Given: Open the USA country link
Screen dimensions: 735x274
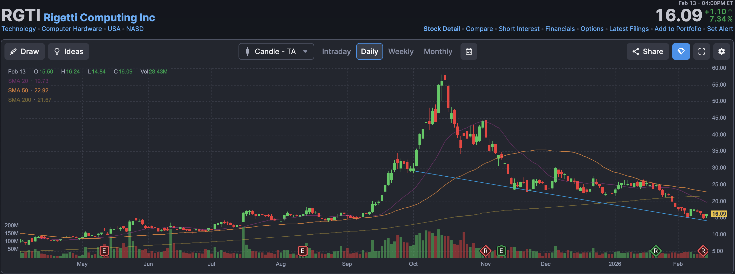Looking at the screenshot, I should tap(114, 29).
